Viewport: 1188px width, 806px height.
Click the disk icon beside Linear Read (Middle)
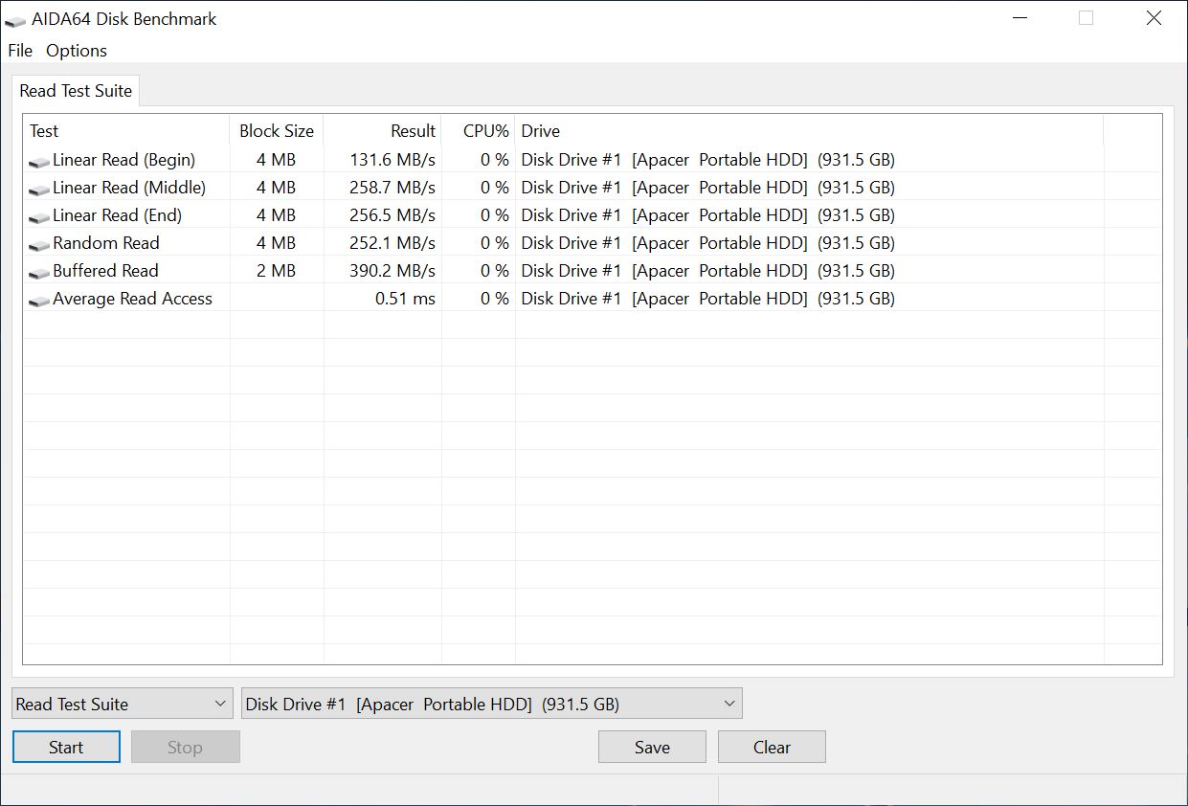pyautogui.click(x=39, y=190)
